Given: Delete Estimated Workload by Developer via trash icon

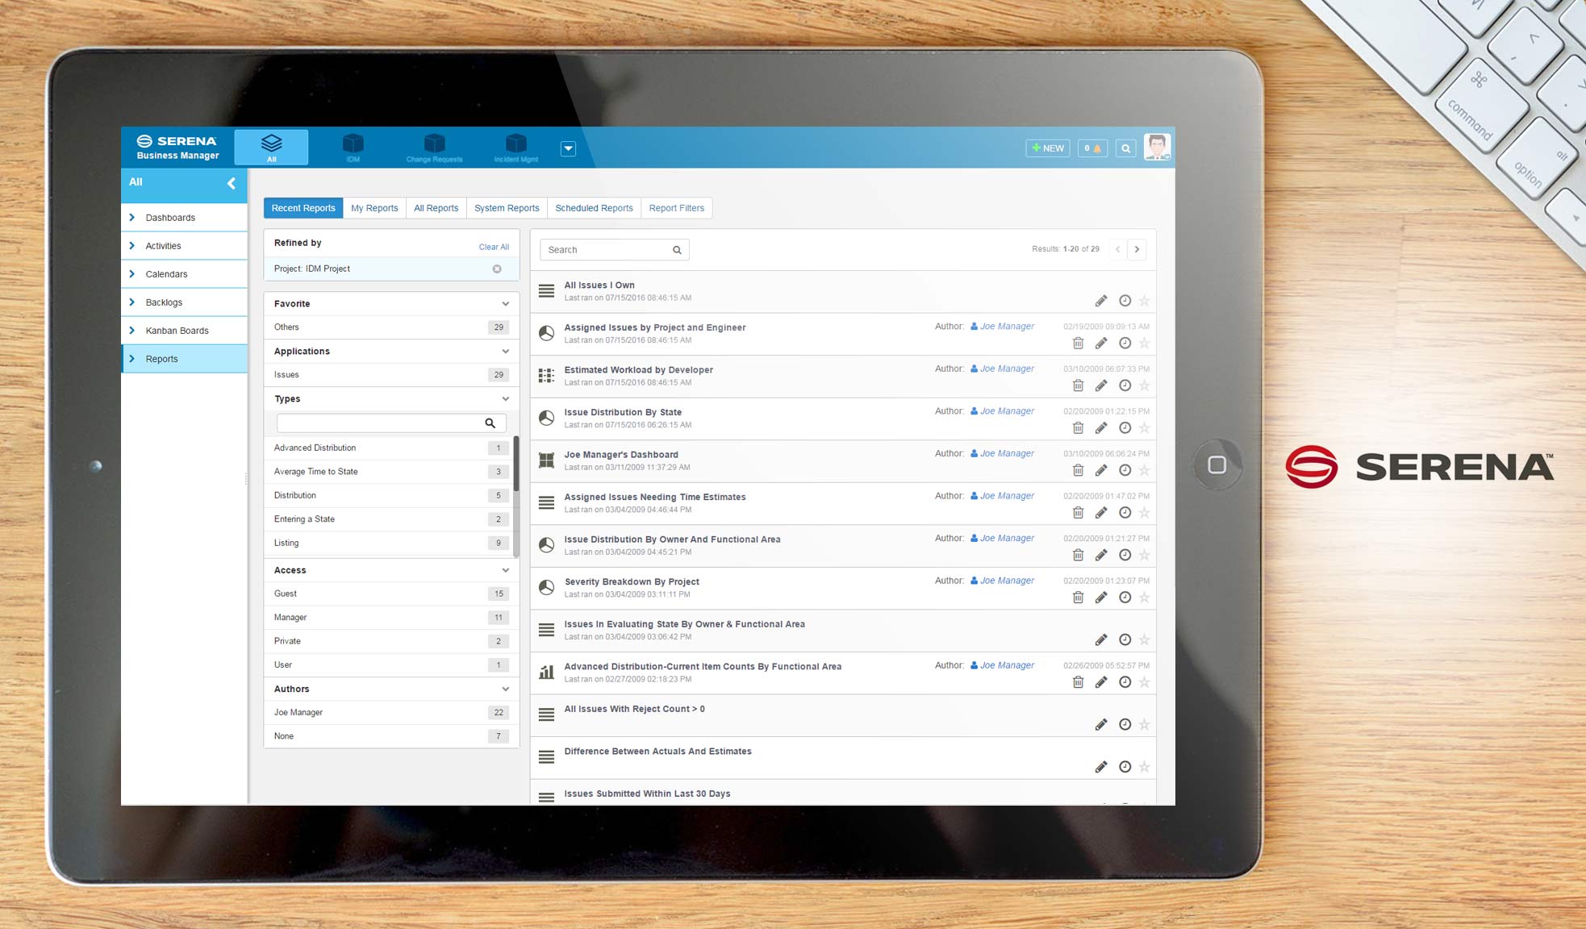Looking at the screenshot, I should 1078,385.
